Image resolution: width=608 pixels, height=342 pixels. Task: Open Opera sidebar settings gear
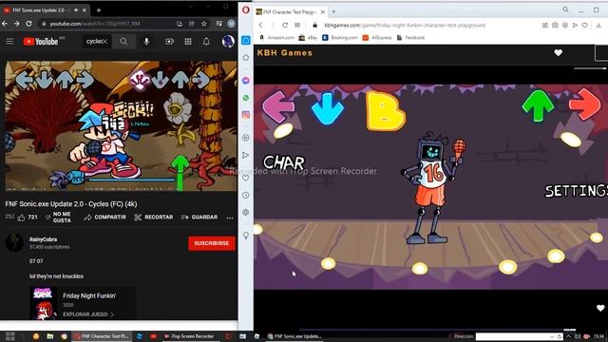click(x=245, y=213)
